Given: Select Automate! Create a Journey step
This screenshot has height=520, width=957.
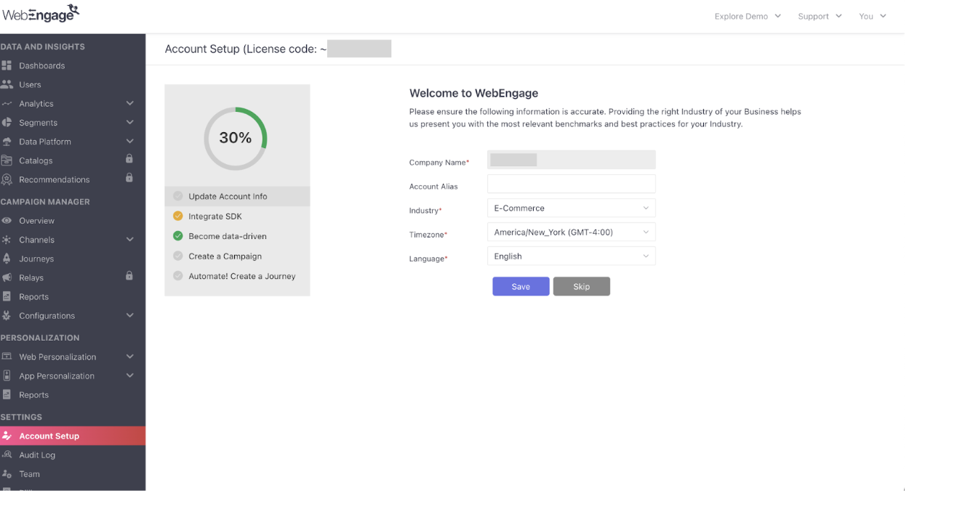Looking at the screenshot, I should 237,276.
